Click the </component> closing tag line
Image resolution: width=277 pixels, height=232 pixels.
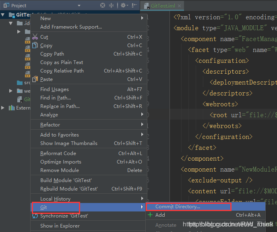click(202, 159)
